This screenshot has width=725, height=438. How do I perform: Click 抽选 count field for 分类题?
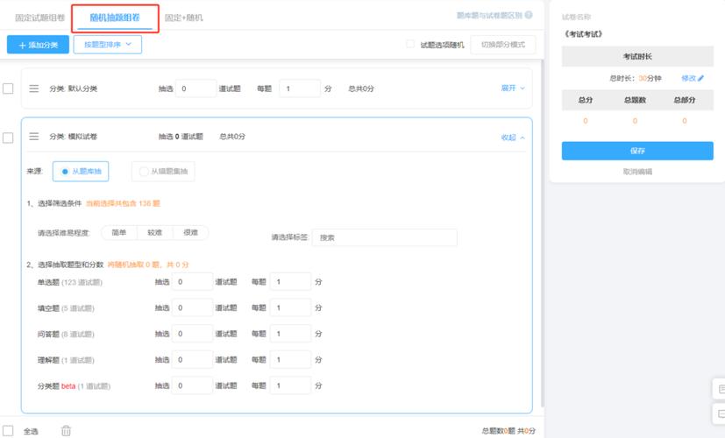(192, 385)
